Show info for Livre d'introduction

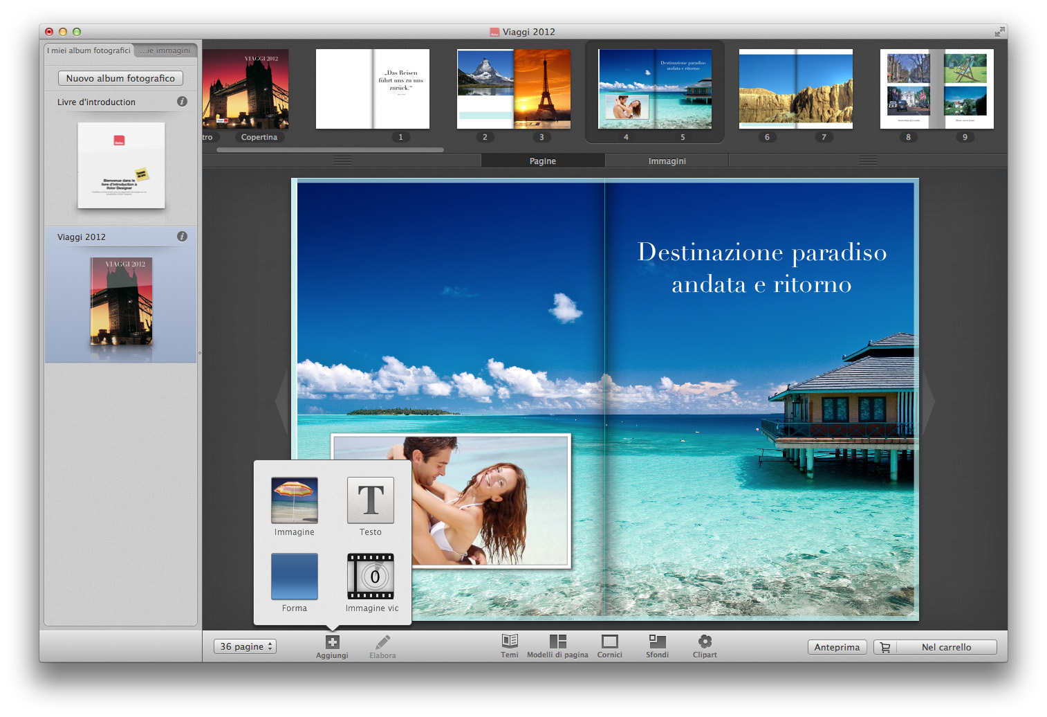(x=182, y=102)
